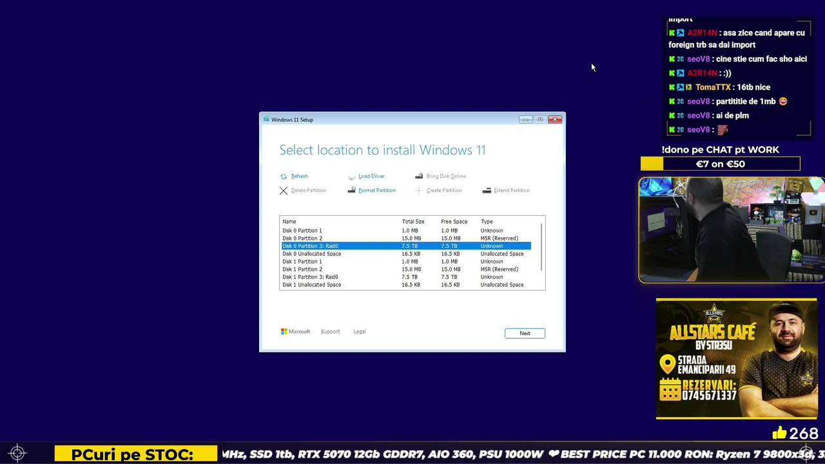
Task: Click the Type column header
Action: pyautogui.click(x=487, y=222)
